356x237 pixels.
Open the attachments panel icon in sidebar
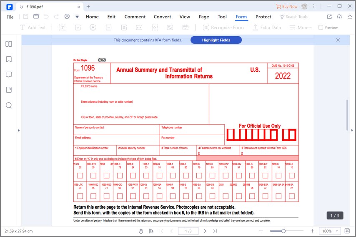point(9,90)
